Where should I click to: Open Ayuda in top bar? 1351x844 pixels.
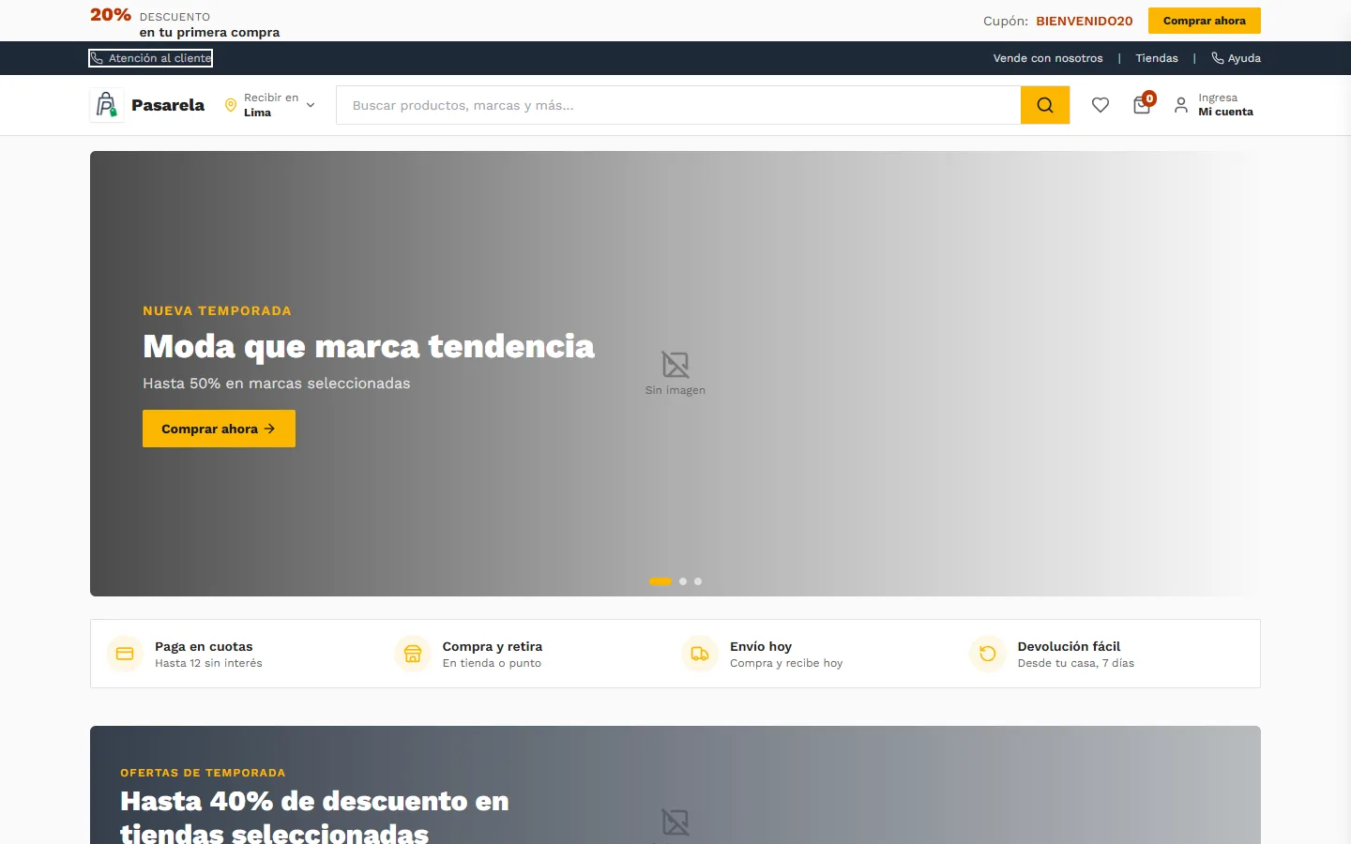coord(1236,58)
